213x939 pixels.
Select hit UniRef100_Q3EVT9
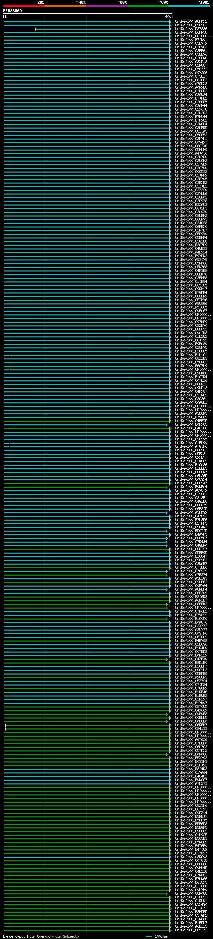[x=191, y=43]
